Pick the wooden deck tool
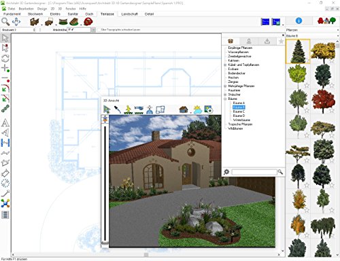The height and width of the screenshot is (261, 340). [35, 22]
